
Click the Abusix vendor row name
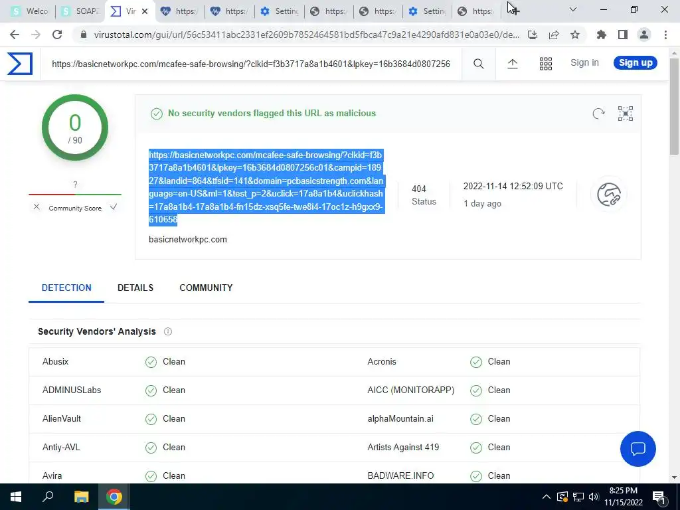click(x=56, y=362)
